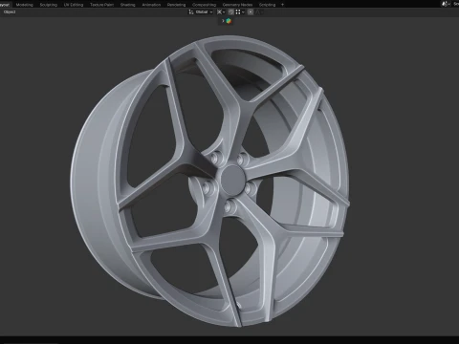Toggle snapping magnet button
The image size is (459, 344).
[231, 11]
